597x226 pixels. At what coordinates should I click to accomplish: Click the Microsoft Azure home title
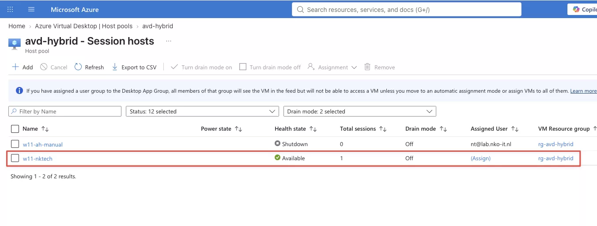point(75,9)
